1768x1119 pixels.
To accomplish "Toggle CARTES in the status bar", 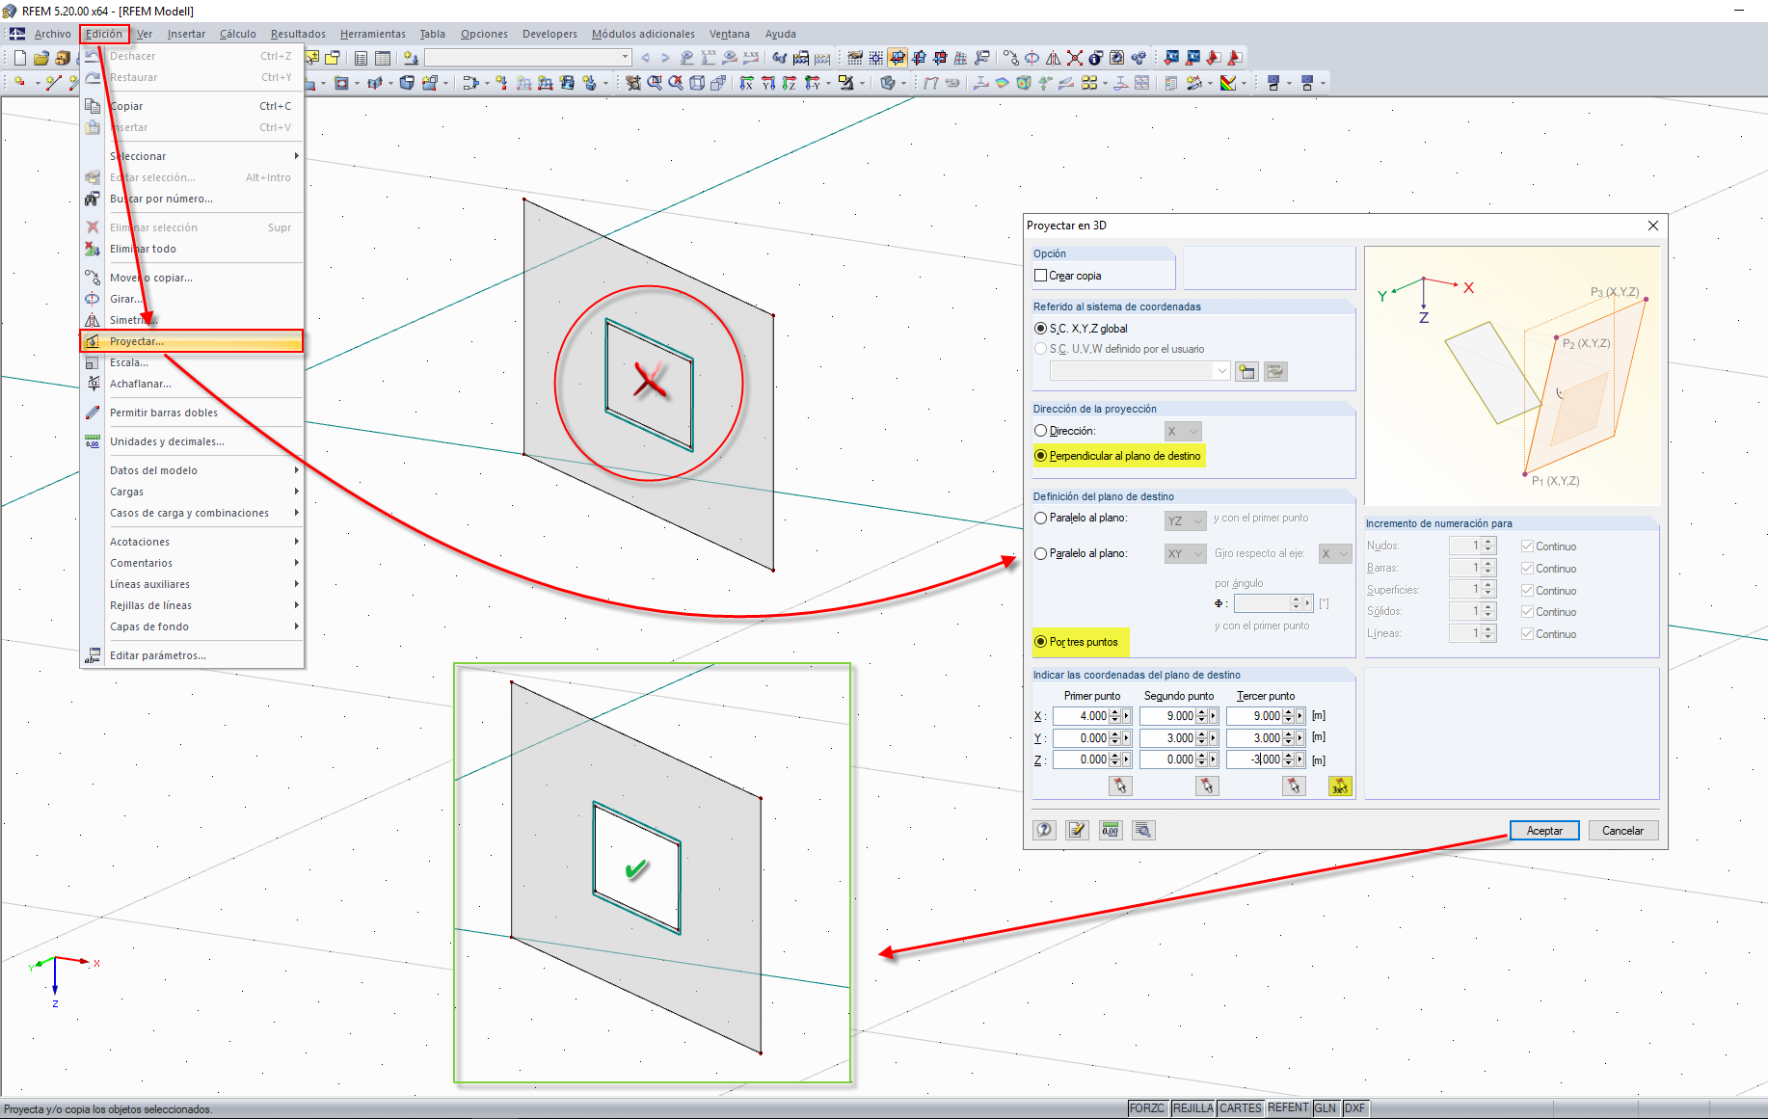I will (x=1240, y=1108).
